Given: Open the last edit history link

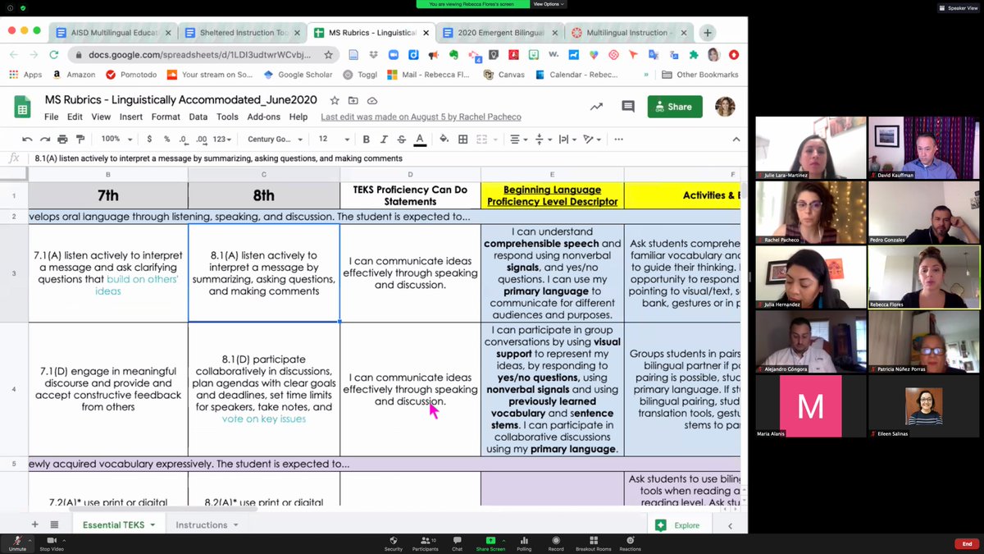Looking at the screenshot, I should [421, 117].
